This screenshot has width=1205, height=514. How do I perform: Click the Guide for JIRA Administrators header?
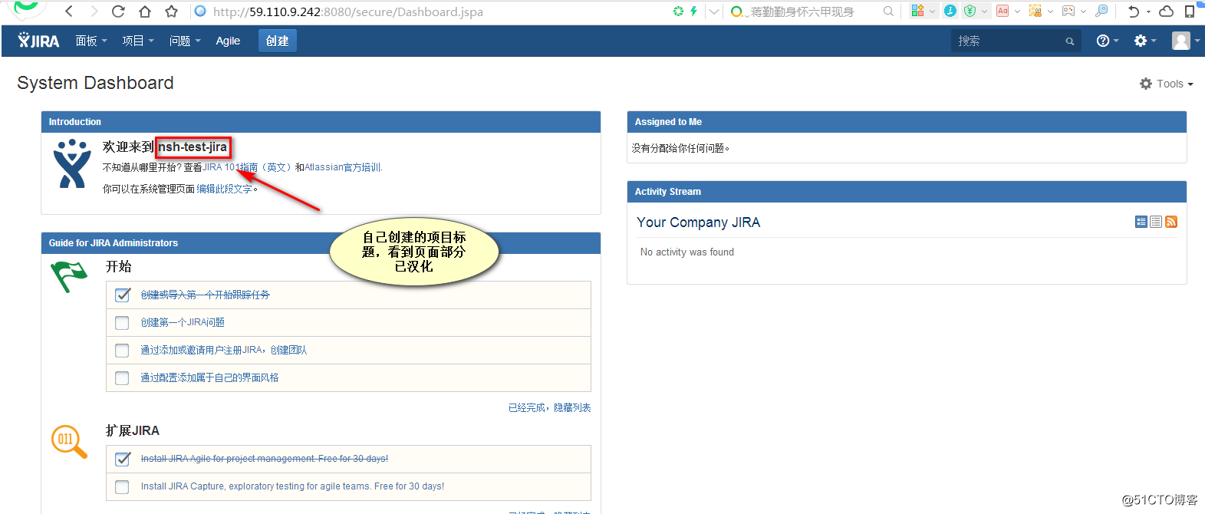[321, 243]
